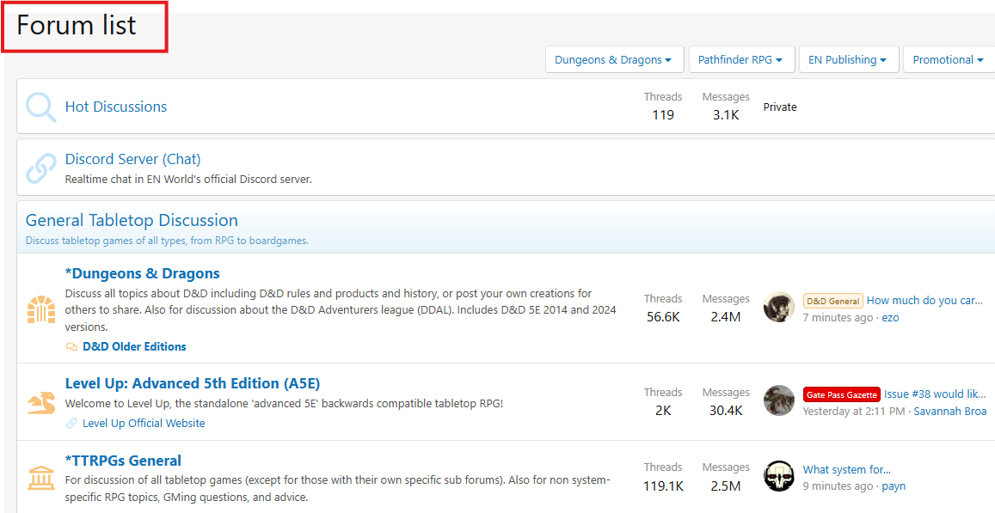
Task: Click the Hot Discussions magnifier icon
Action: click(40, 107)
